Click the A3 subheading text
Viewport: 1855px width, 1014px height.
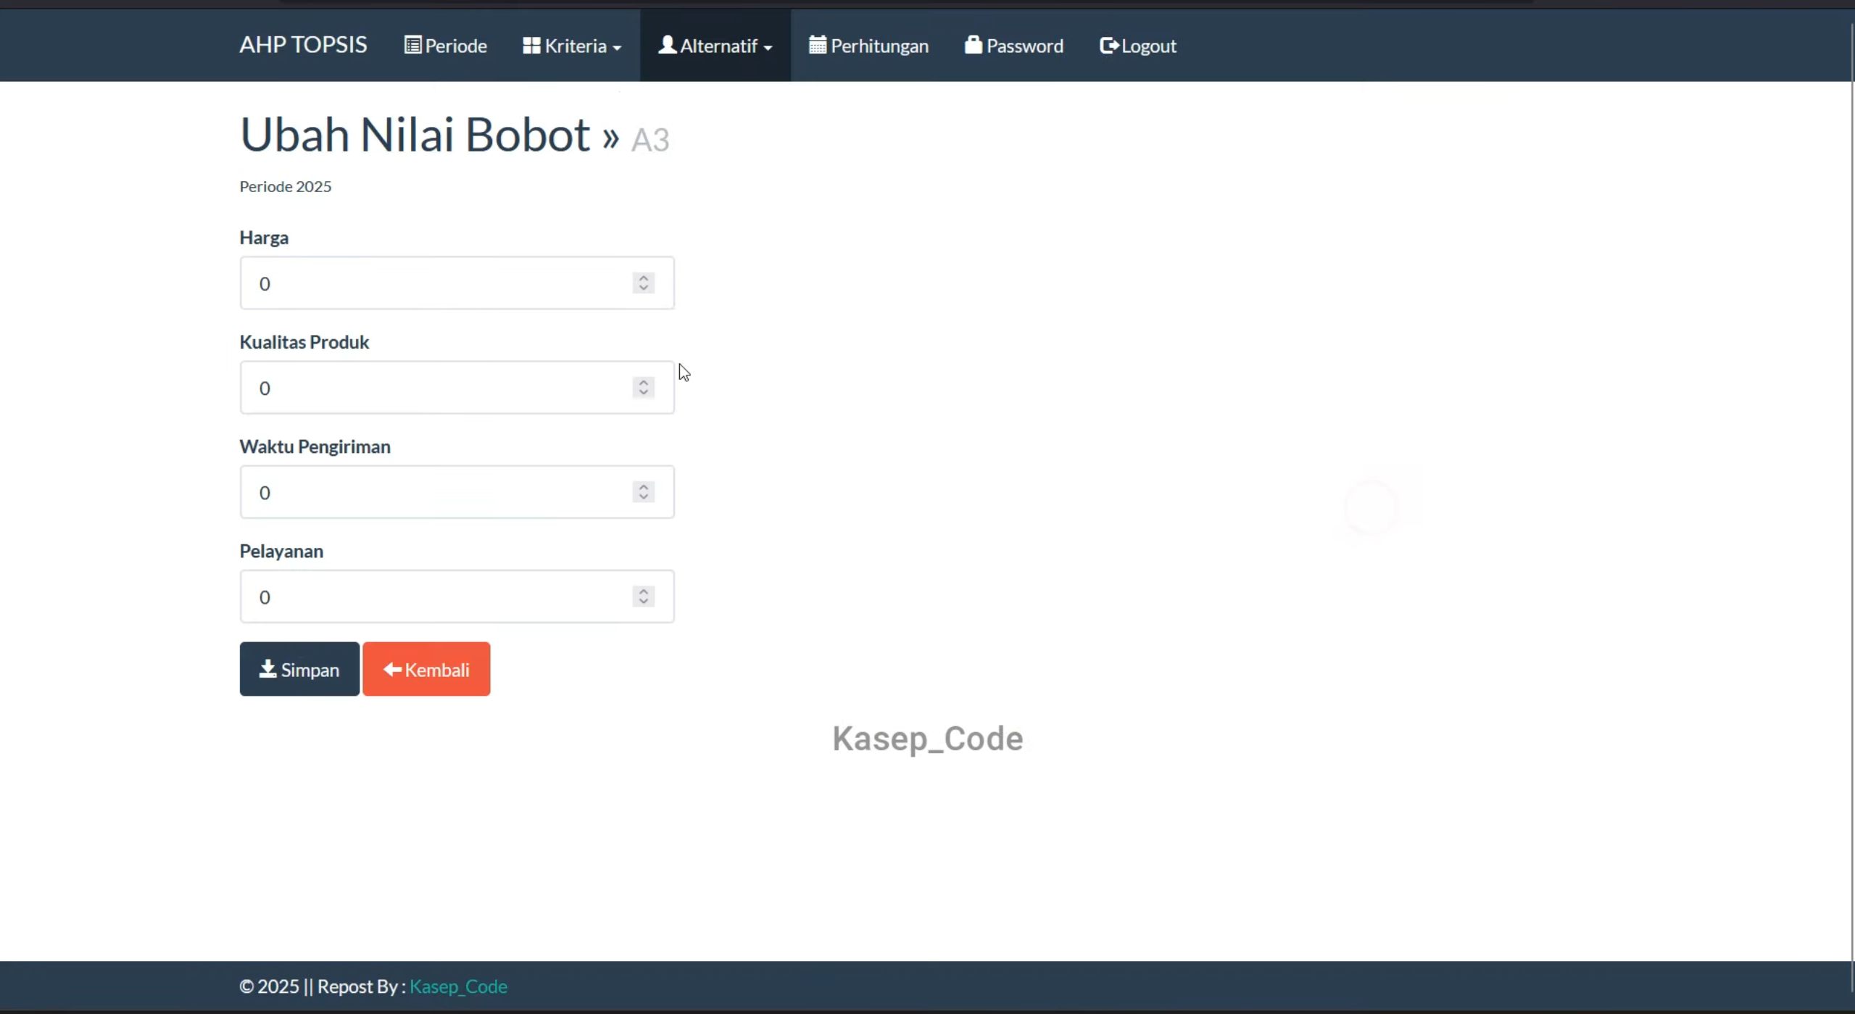click(x=650, y=140)
